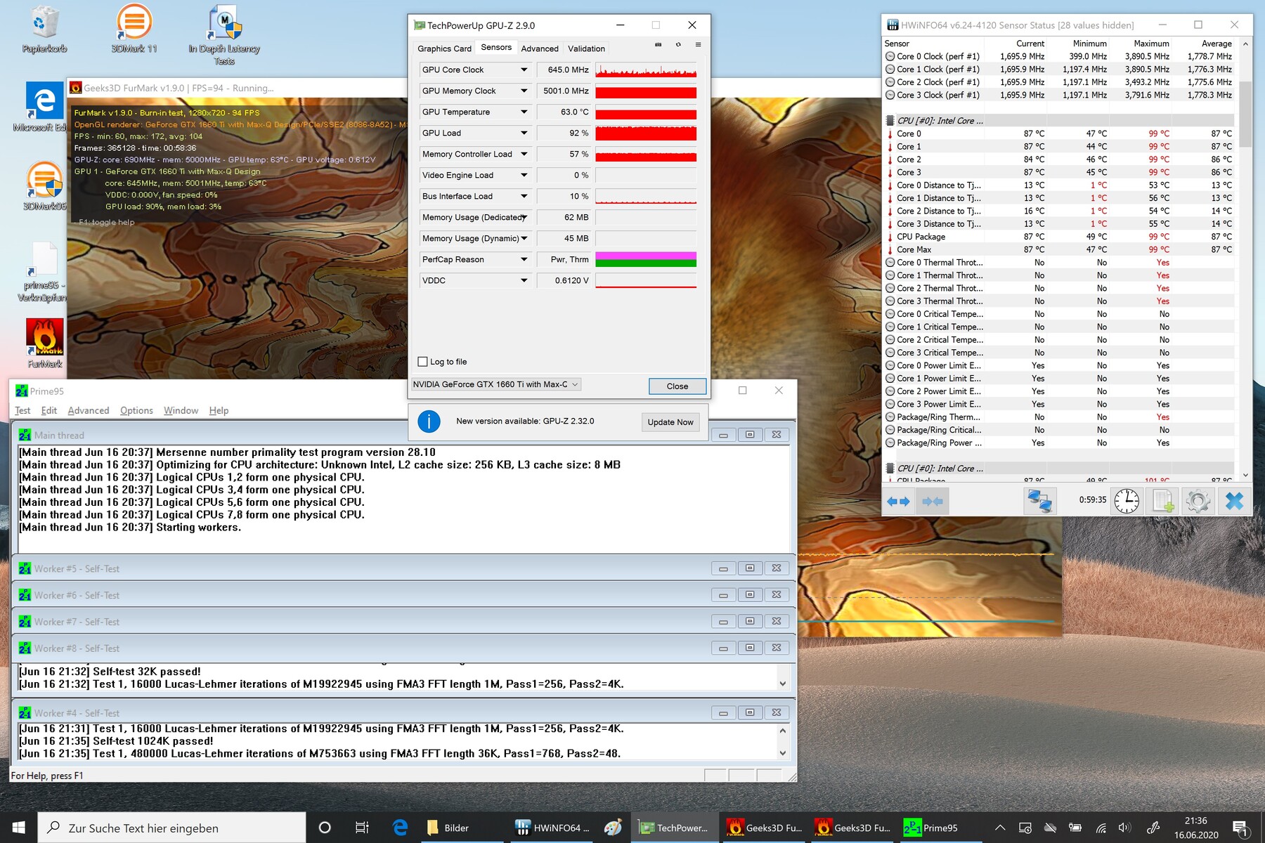The height and width of the screenshot is (843, 1265).
Task: Switch to the GPU-Z Advanced tab
Action: pos(540,48)
